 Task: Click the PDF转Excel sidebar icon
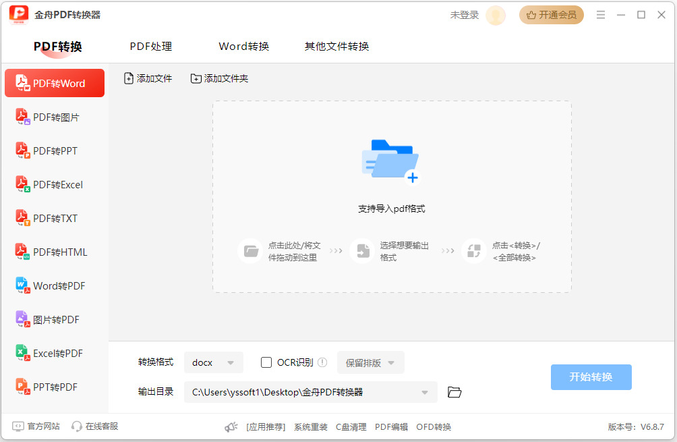pos(22,184)
